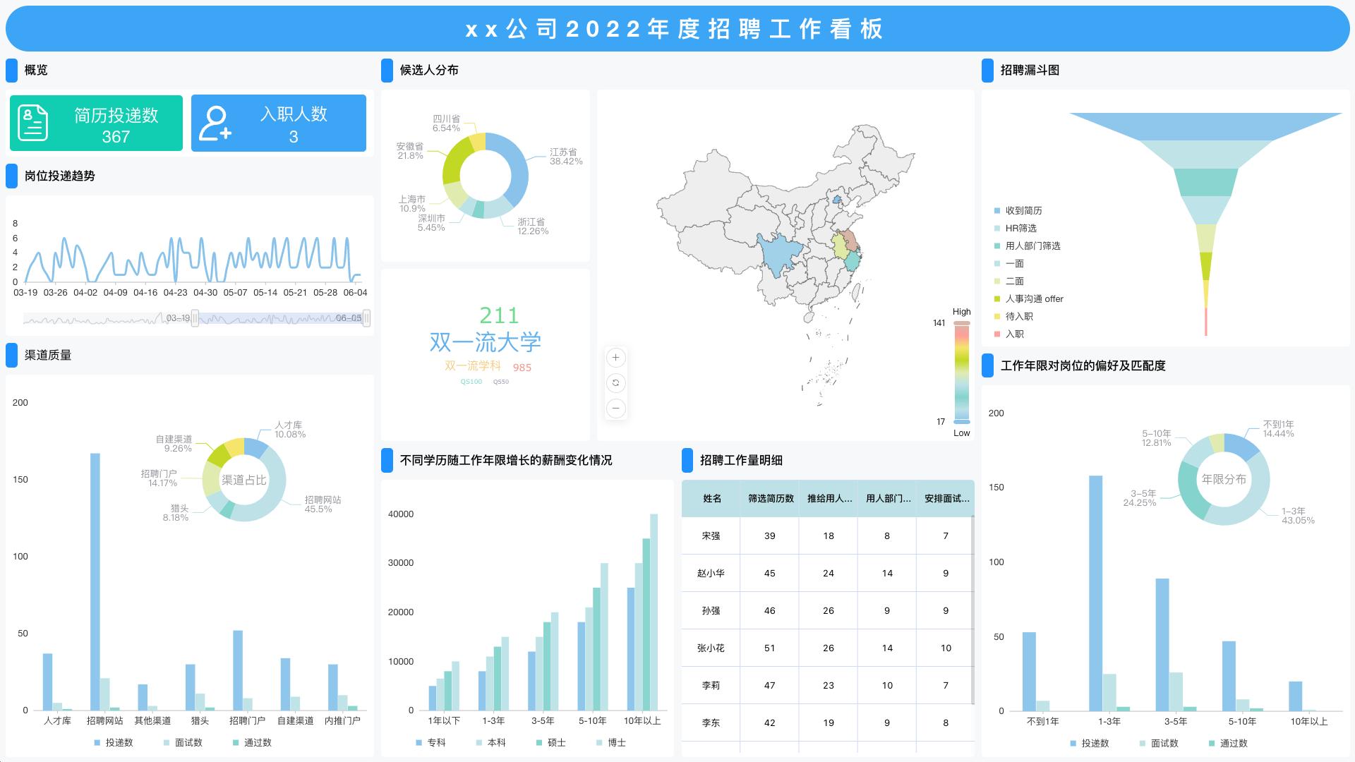
Task: Zoom in on the China map with the plus icon
Action: [615, 358]
